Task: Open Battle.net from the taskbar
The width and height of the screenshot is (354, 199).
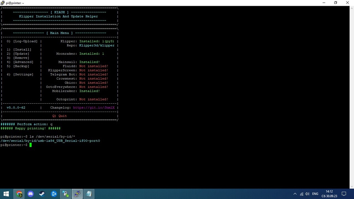Action: click(54, 194)
